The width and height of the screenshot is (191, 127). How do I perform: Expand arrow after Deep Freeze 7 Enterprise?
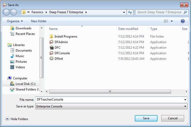[x=86, y=12]
